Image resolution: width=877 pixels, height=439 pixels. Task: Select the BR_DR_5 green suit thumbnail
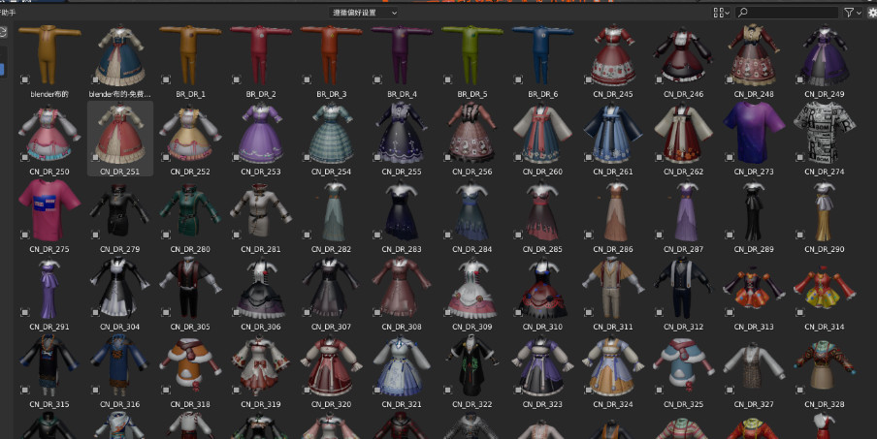(472, 55)
